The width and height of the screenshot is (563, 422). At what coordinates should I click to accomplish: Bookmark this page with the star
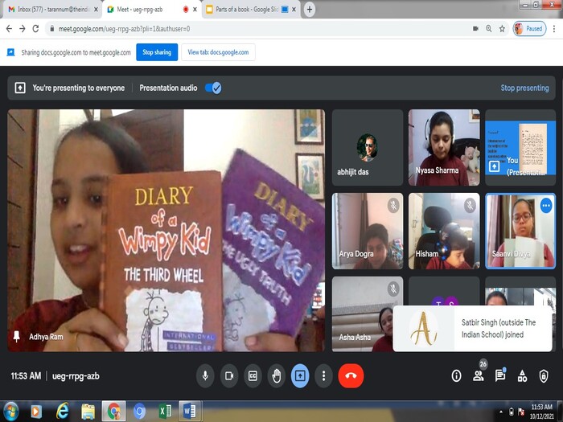(502, 29)
